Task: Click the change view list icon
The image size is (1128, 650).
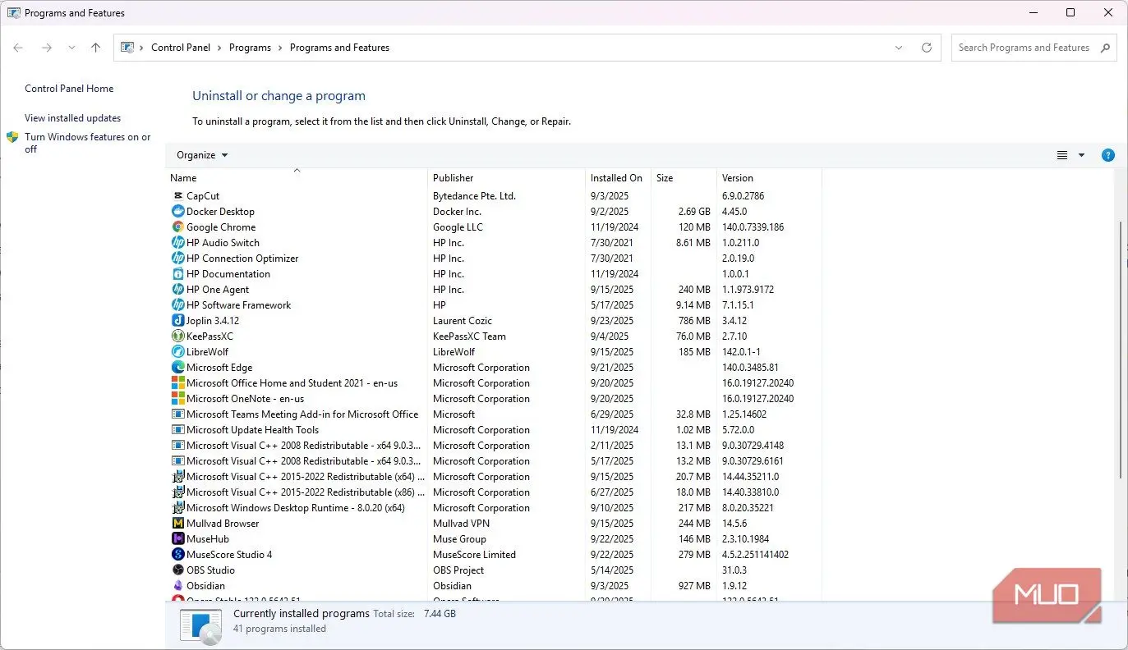Action: (x=1062, y=155)
